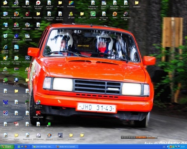Select the Queen - We Are The Ch... file
187x149 pixels.
27,94
